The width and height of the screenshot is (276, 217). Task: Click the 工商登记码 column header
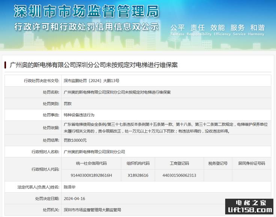tap(179, 163)
